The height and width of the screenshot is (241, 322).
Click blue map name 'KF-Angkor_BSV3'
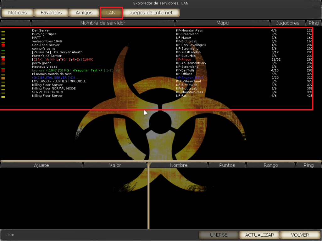tap(190, 78)
